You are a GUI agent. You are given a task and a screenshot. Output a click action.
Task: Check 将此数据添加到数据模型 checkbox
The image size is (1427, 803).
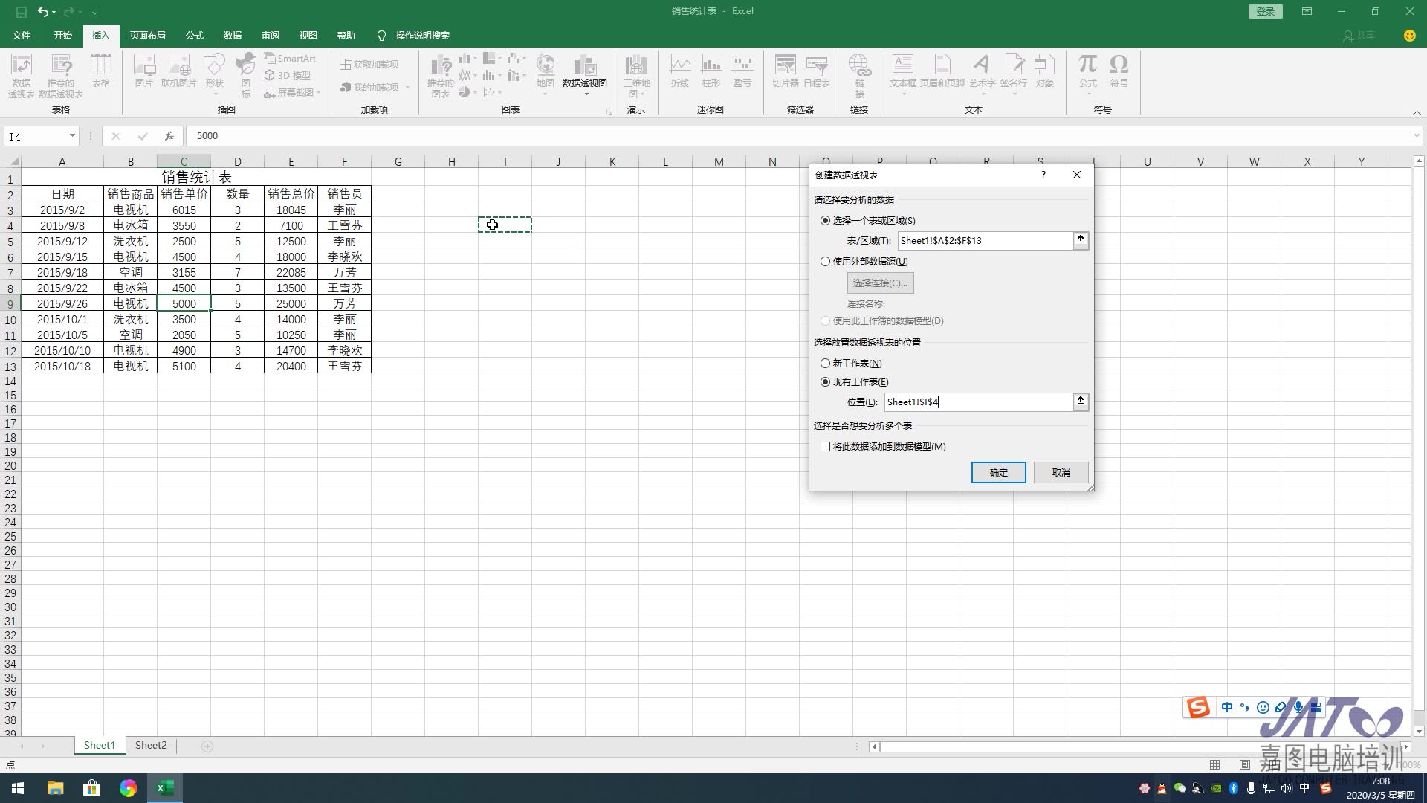click(825, 447)
